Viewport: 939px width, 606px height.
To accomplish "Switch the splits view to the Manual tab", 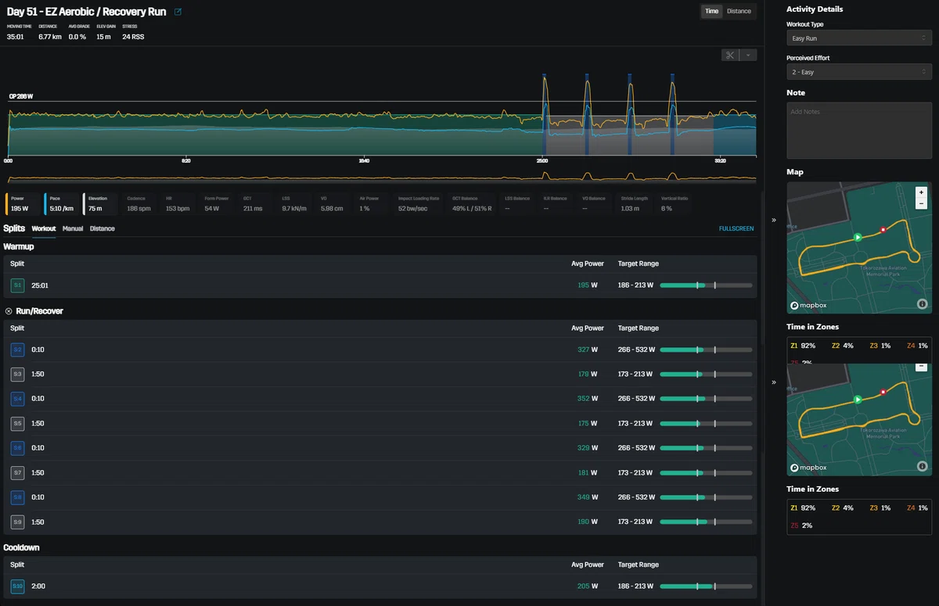I will click(x=73, y=228).
